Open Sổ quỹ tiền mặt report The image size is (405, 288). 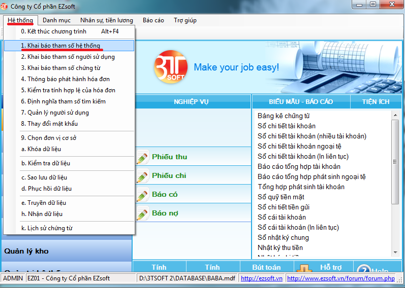pos(281,197)
